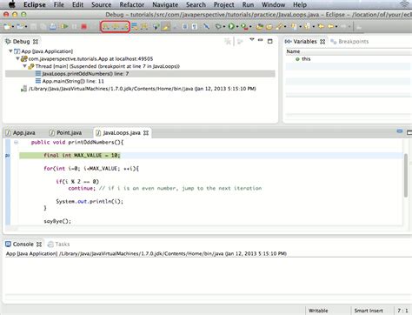Image resolution: width=412 pixels, height=315 pixels.
Task: Resume the suspended debug session
Action: click(64, 27)
